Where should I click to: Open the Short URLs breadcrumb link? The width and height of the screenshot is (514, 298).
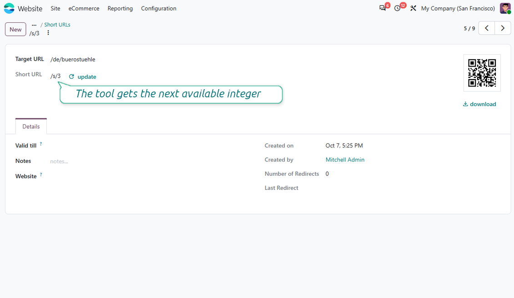click(57, 25)
